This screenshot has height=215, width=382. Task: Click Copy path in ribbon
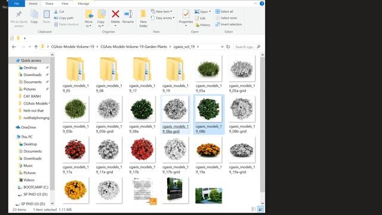(x=64, y=18)
